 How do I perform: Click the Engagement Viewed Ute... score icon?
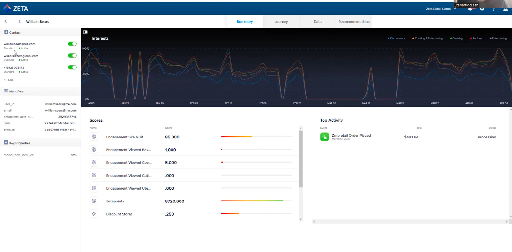[x=94, y=188]
